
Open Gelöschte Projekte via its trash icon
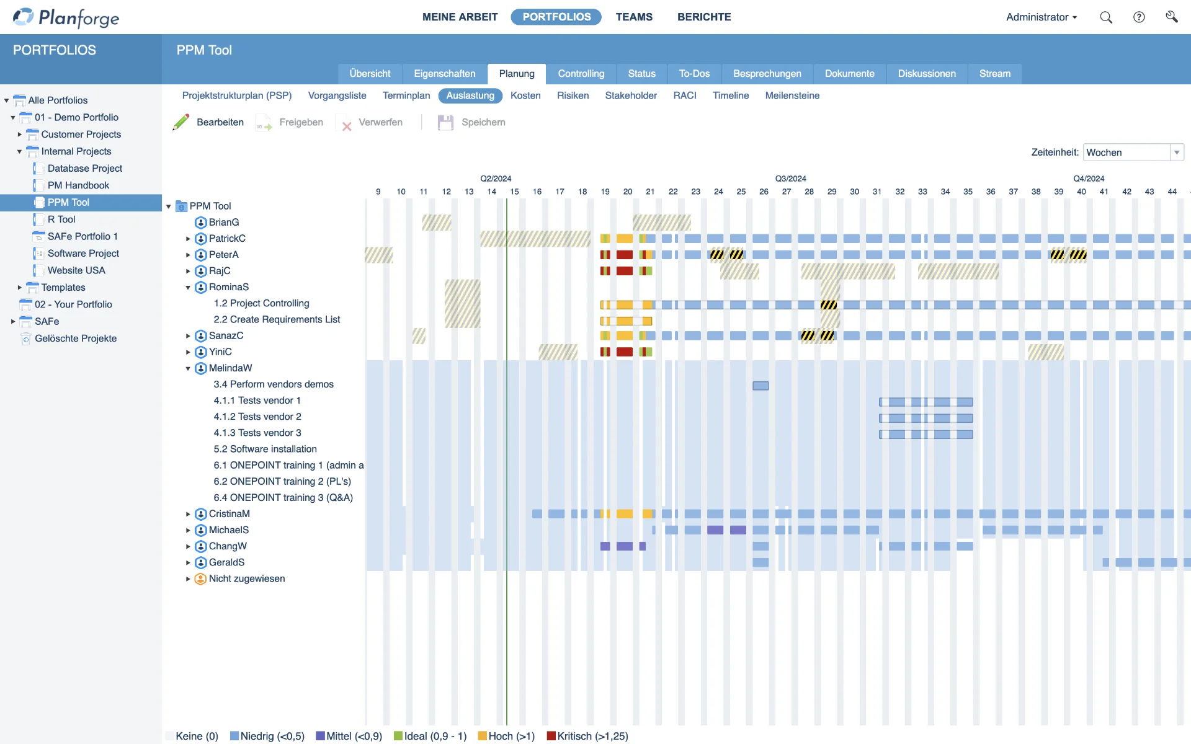coord(25,339)
